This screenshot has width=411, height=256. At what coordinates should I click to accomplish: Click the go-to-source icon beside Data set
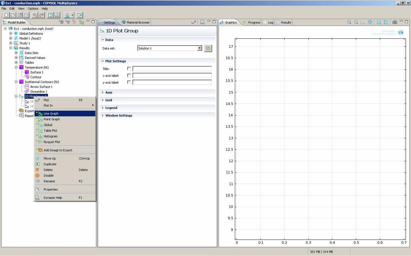point(208,48)
